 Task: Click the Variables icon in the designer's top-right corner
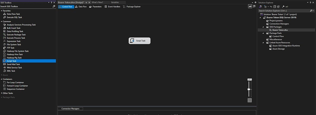(250, 7)
